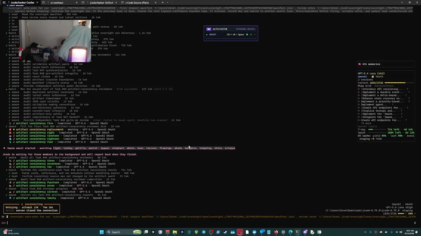Select plan item 'Implement the 'Swarm...'
This screenshot has height=236, width=421.
pos(381,114)
